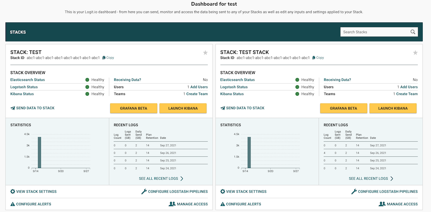The image size is (431, 212).
Task: Open CONFIGURE LOGSTASH PIPELINES text for TEST stack
Action: [x=178, y=191]
